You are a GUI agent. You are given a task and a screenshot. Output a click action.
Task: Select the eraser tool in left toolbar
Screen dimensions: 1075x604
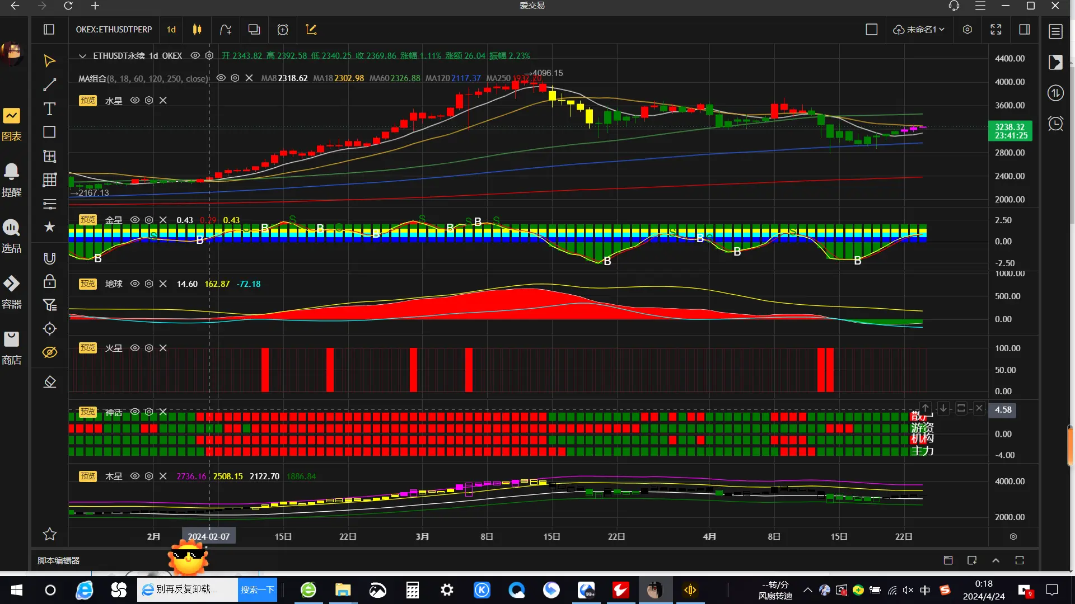click(x=49, y=382)
